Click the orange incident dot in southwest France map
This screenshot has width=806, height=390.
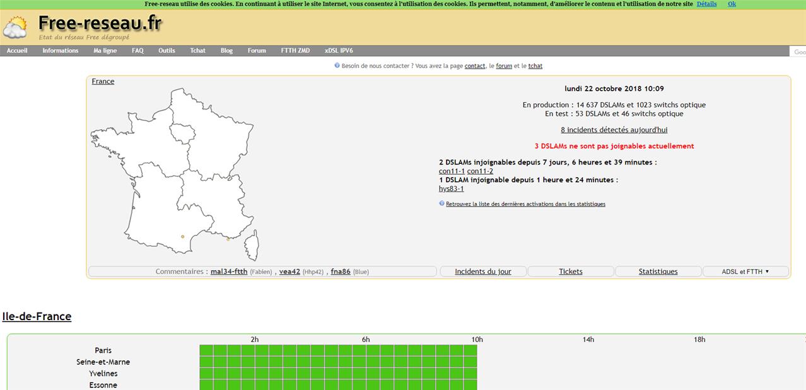[x=182, y=237]
